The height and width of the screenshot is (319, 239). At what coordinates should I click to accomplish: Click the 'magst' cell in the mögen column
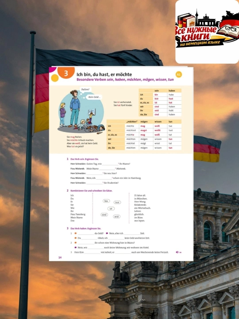tap(146, 130)
